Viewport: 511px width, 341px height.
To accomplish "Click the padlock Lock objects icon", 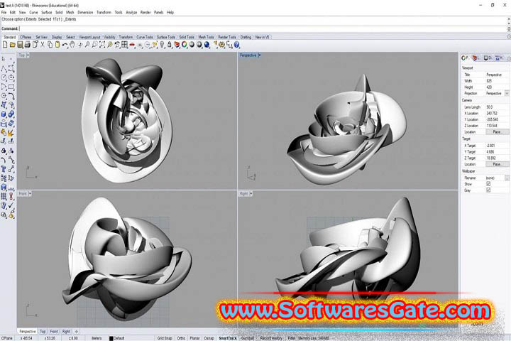I will (x=170, y=45).
